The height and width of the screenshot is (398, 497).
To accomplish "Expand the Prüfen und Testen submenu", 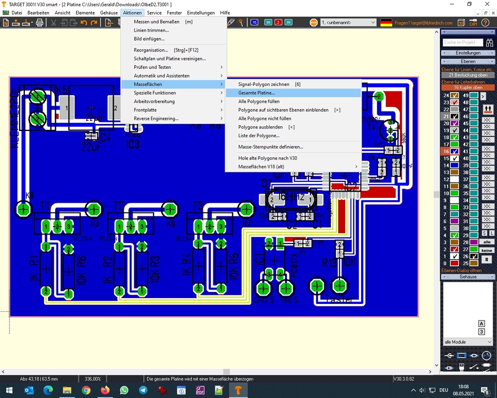I will coord(174,67).
